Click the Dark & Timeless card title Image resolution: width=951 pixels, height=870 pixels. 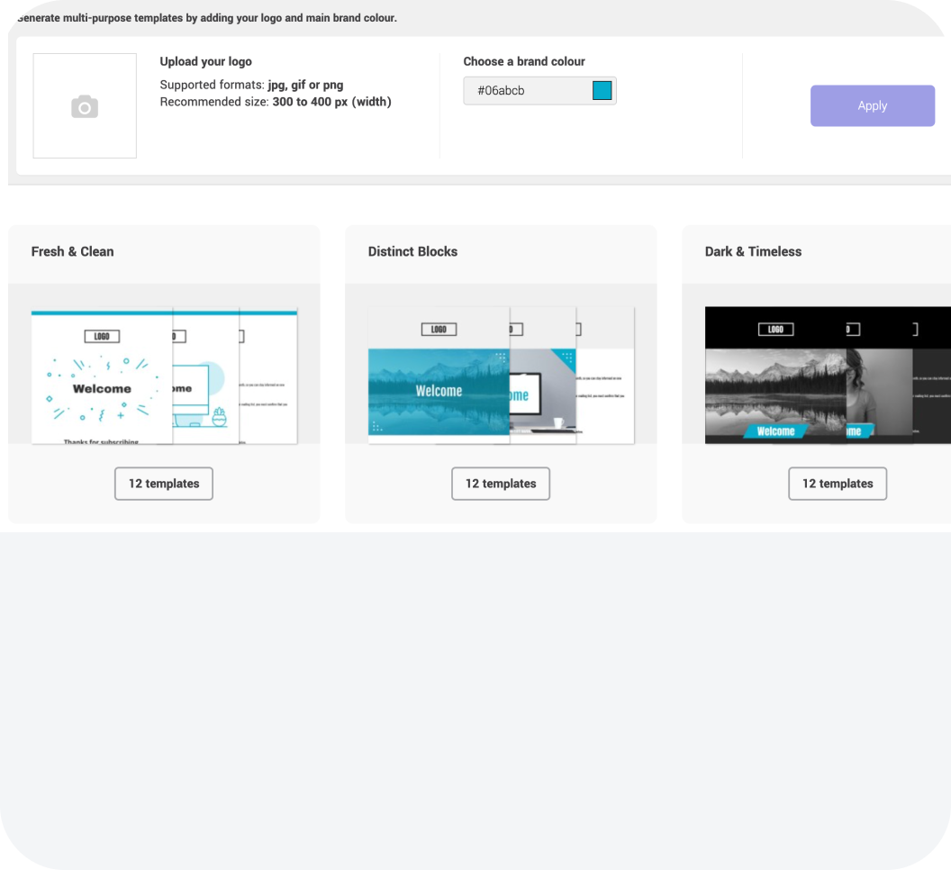click(x=753, y=251)
